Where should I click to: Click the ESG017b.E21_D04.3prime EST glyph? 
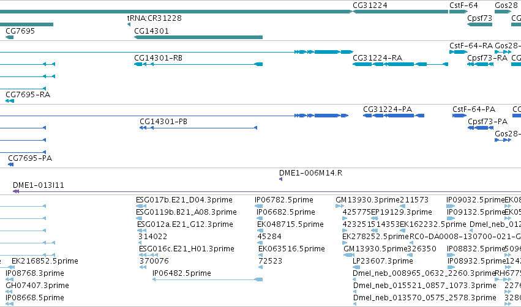tap(141, 206)
